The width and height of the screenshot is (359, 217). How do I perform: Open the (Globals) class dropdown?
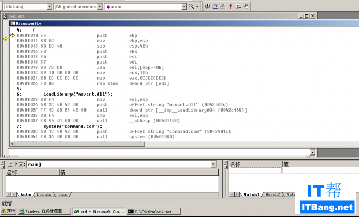click(49, 6)
